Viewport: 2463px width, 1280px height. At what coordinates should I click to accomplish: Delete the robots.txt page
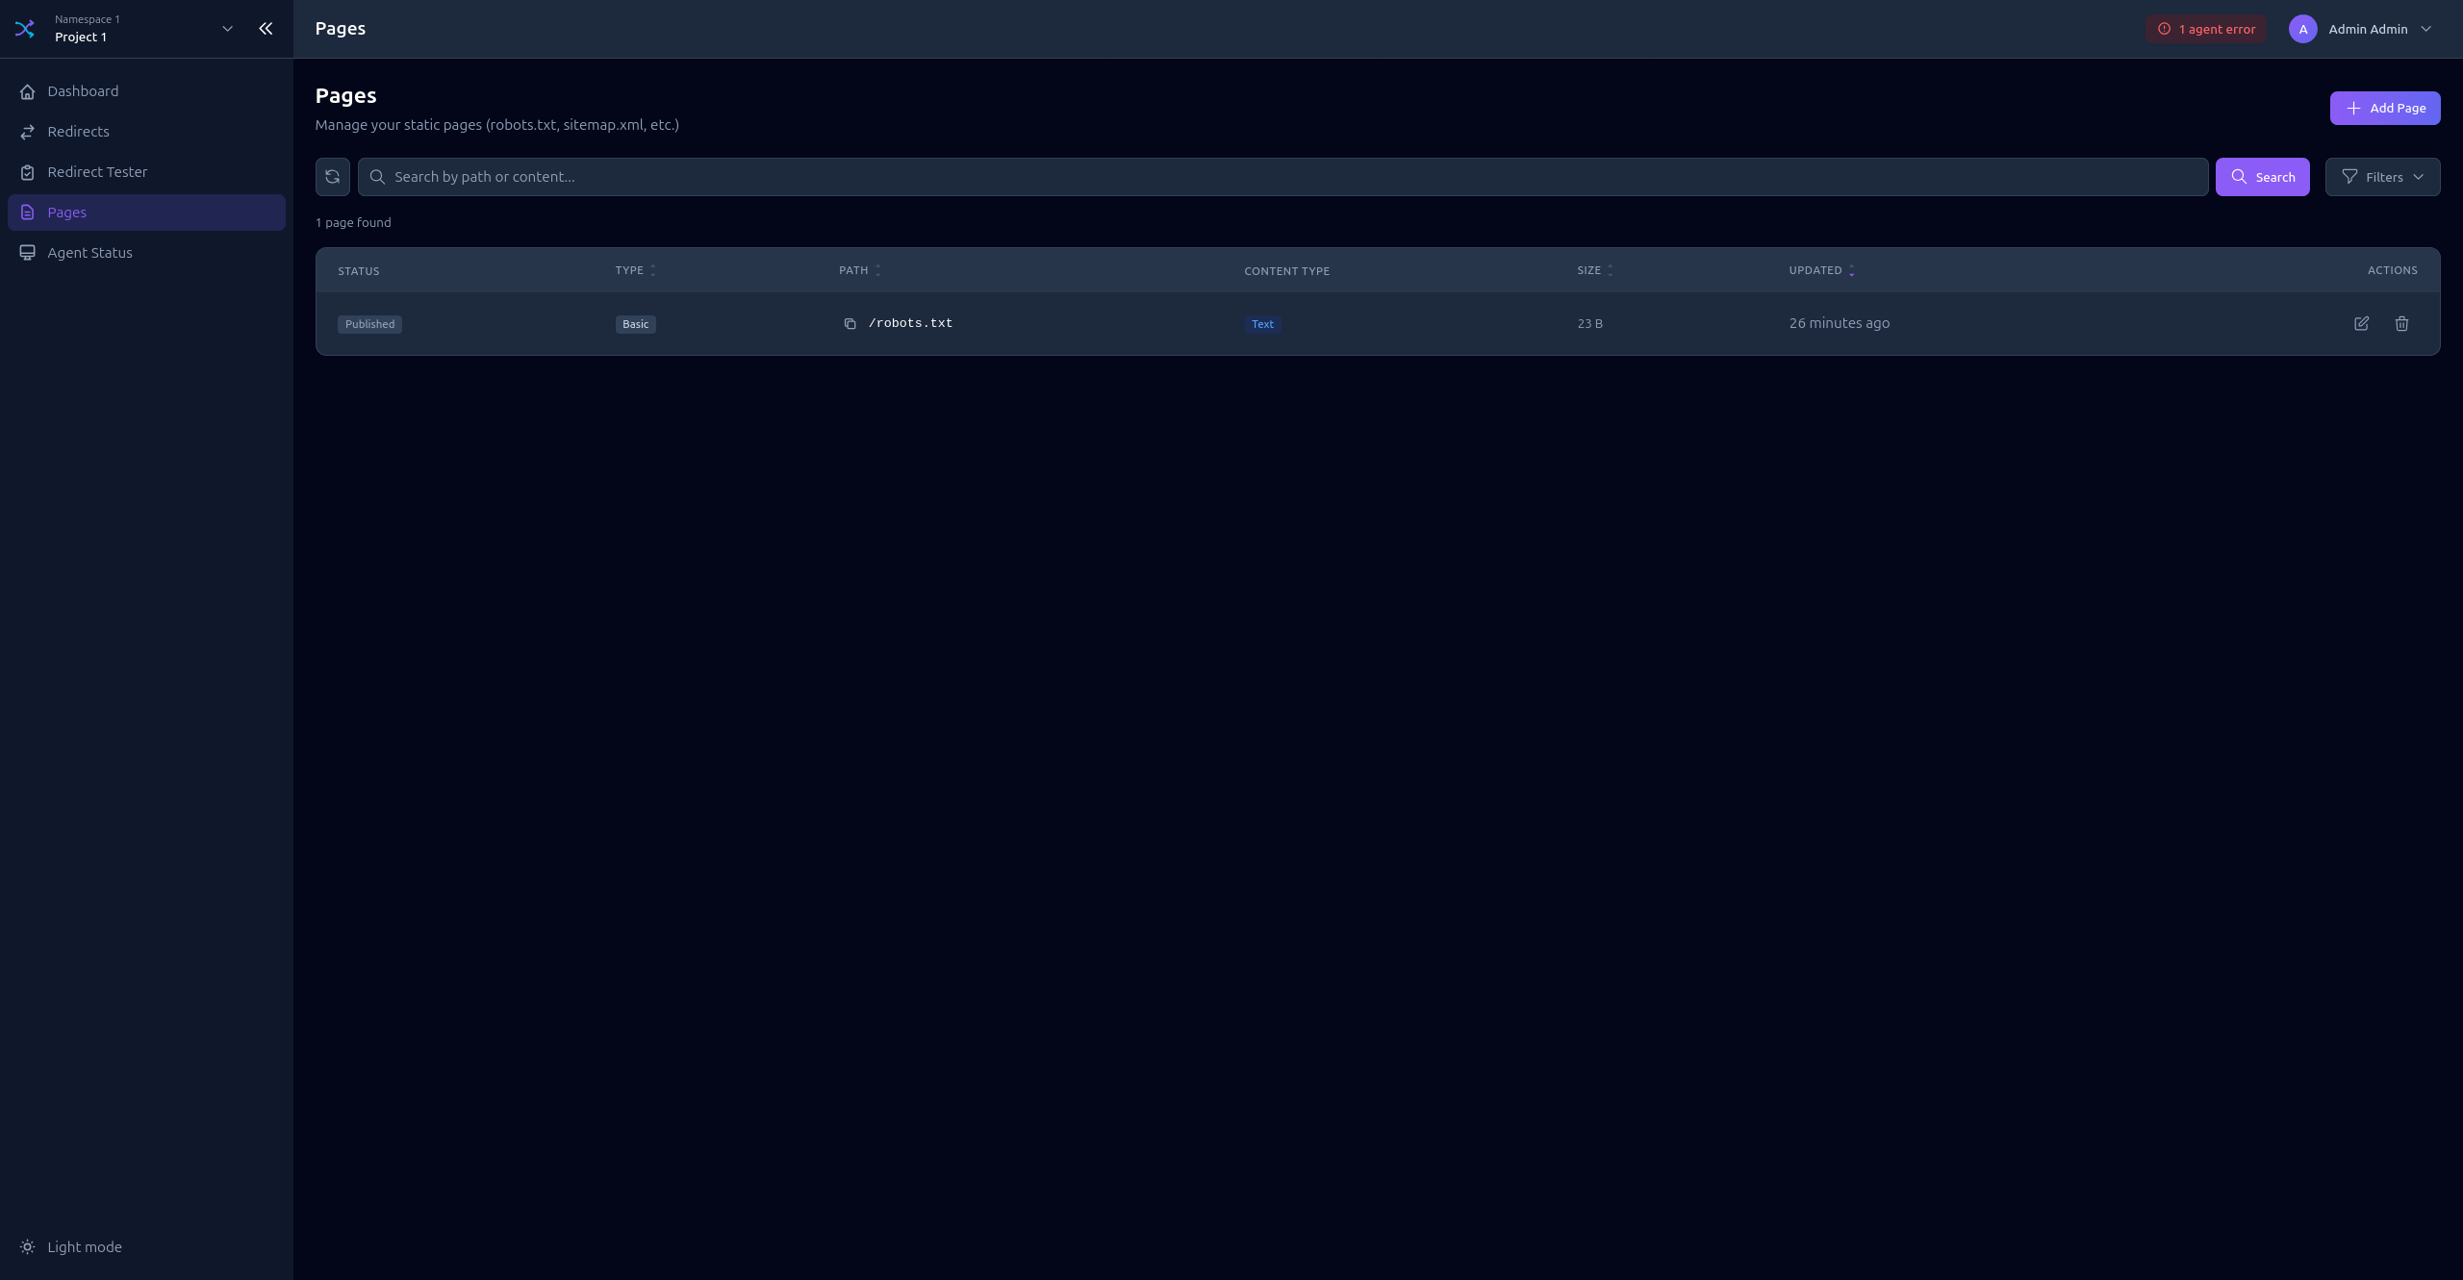(2401, 324)
